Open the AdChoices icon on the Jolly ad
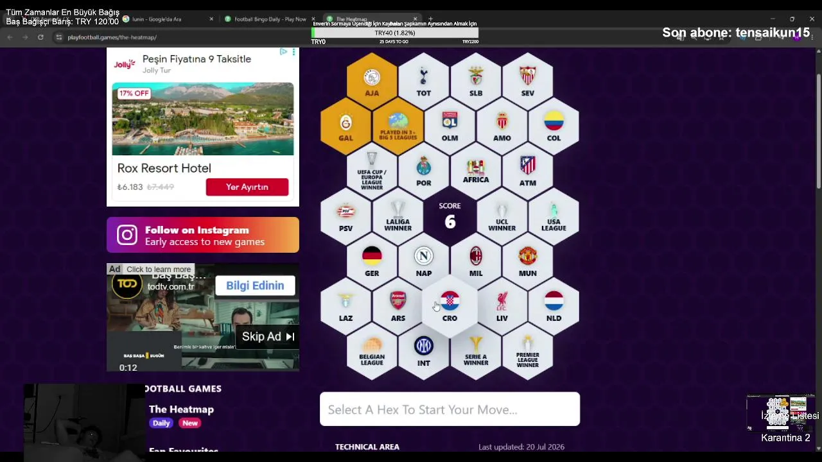Viewport: 822px width, 462px height. tap(283, 52)
